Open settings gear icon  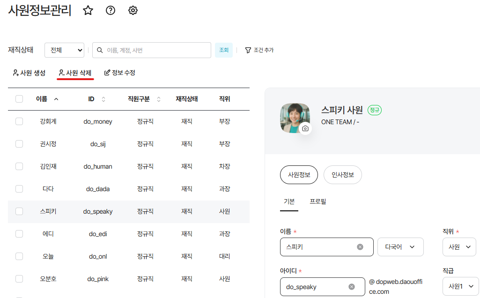133,11
